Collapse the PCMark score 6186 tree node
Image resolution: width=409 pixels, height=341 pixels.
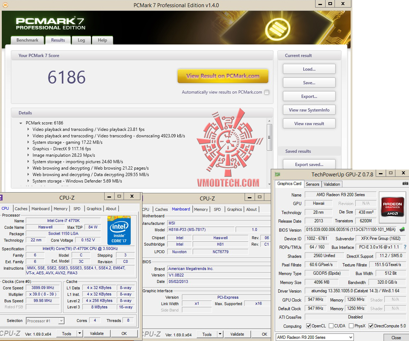pyautogui.click(x=21, y=123)
